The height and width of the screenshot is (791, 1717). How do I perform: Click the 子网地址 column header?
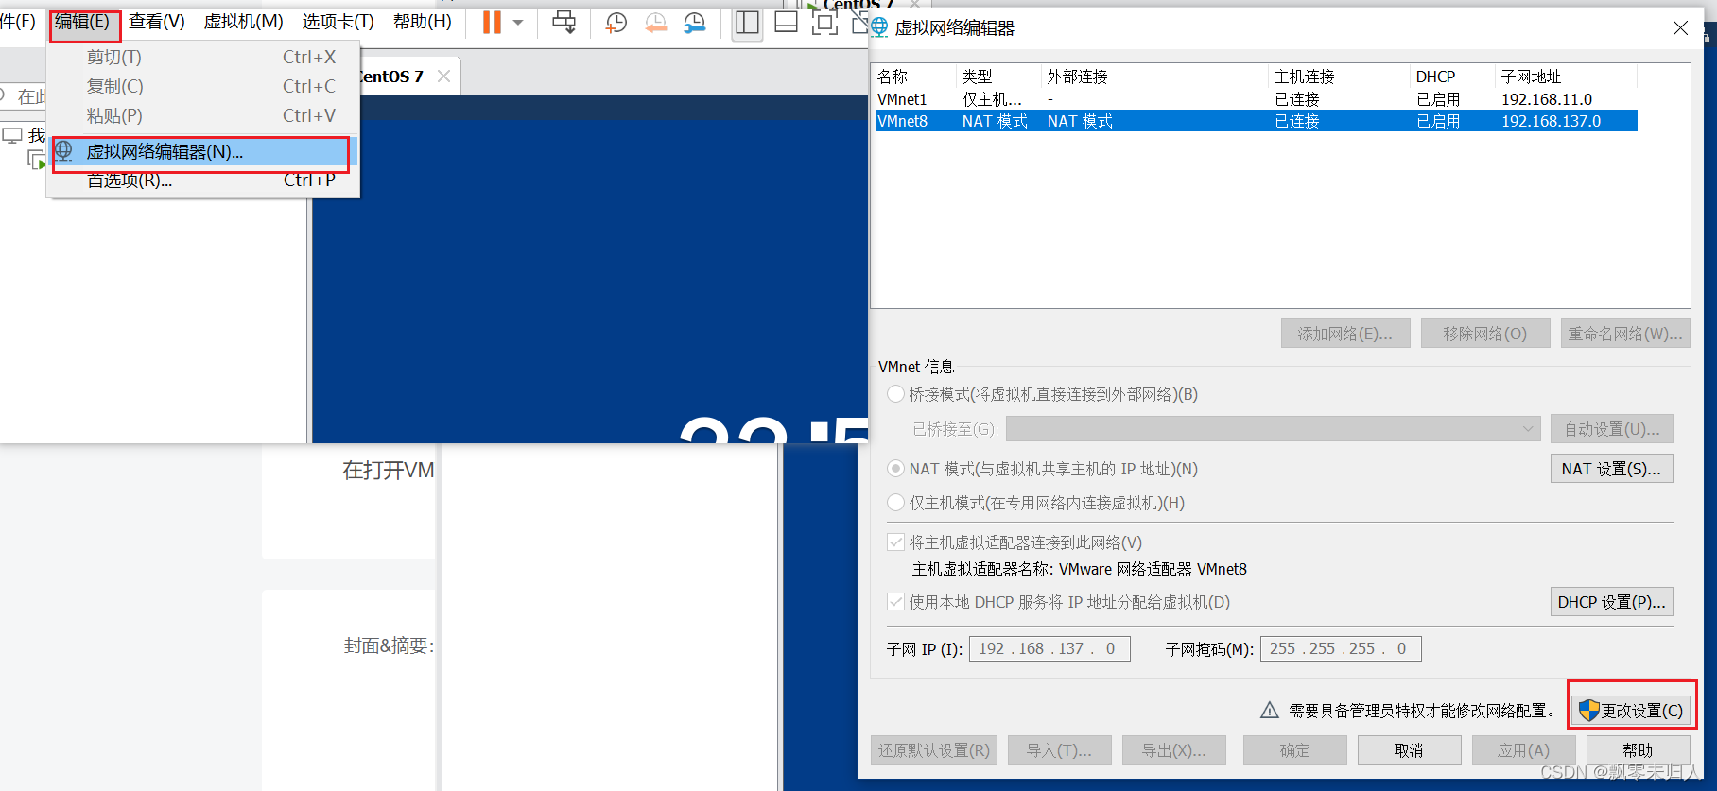coord(1566,77)
